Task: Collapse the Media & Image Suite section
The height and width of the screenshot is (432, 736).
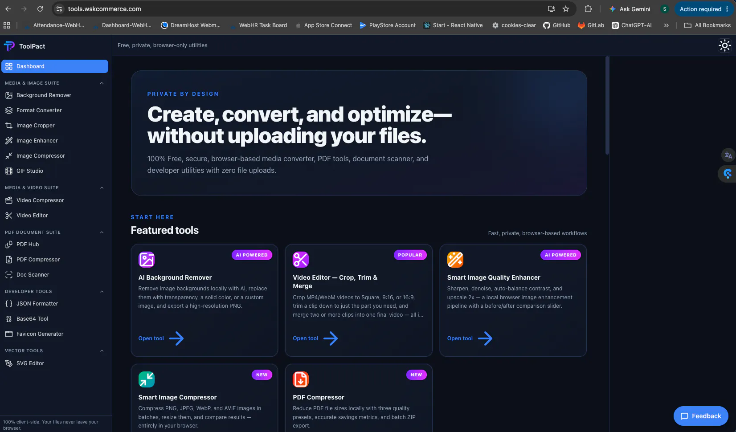Action: coord(102,83)
